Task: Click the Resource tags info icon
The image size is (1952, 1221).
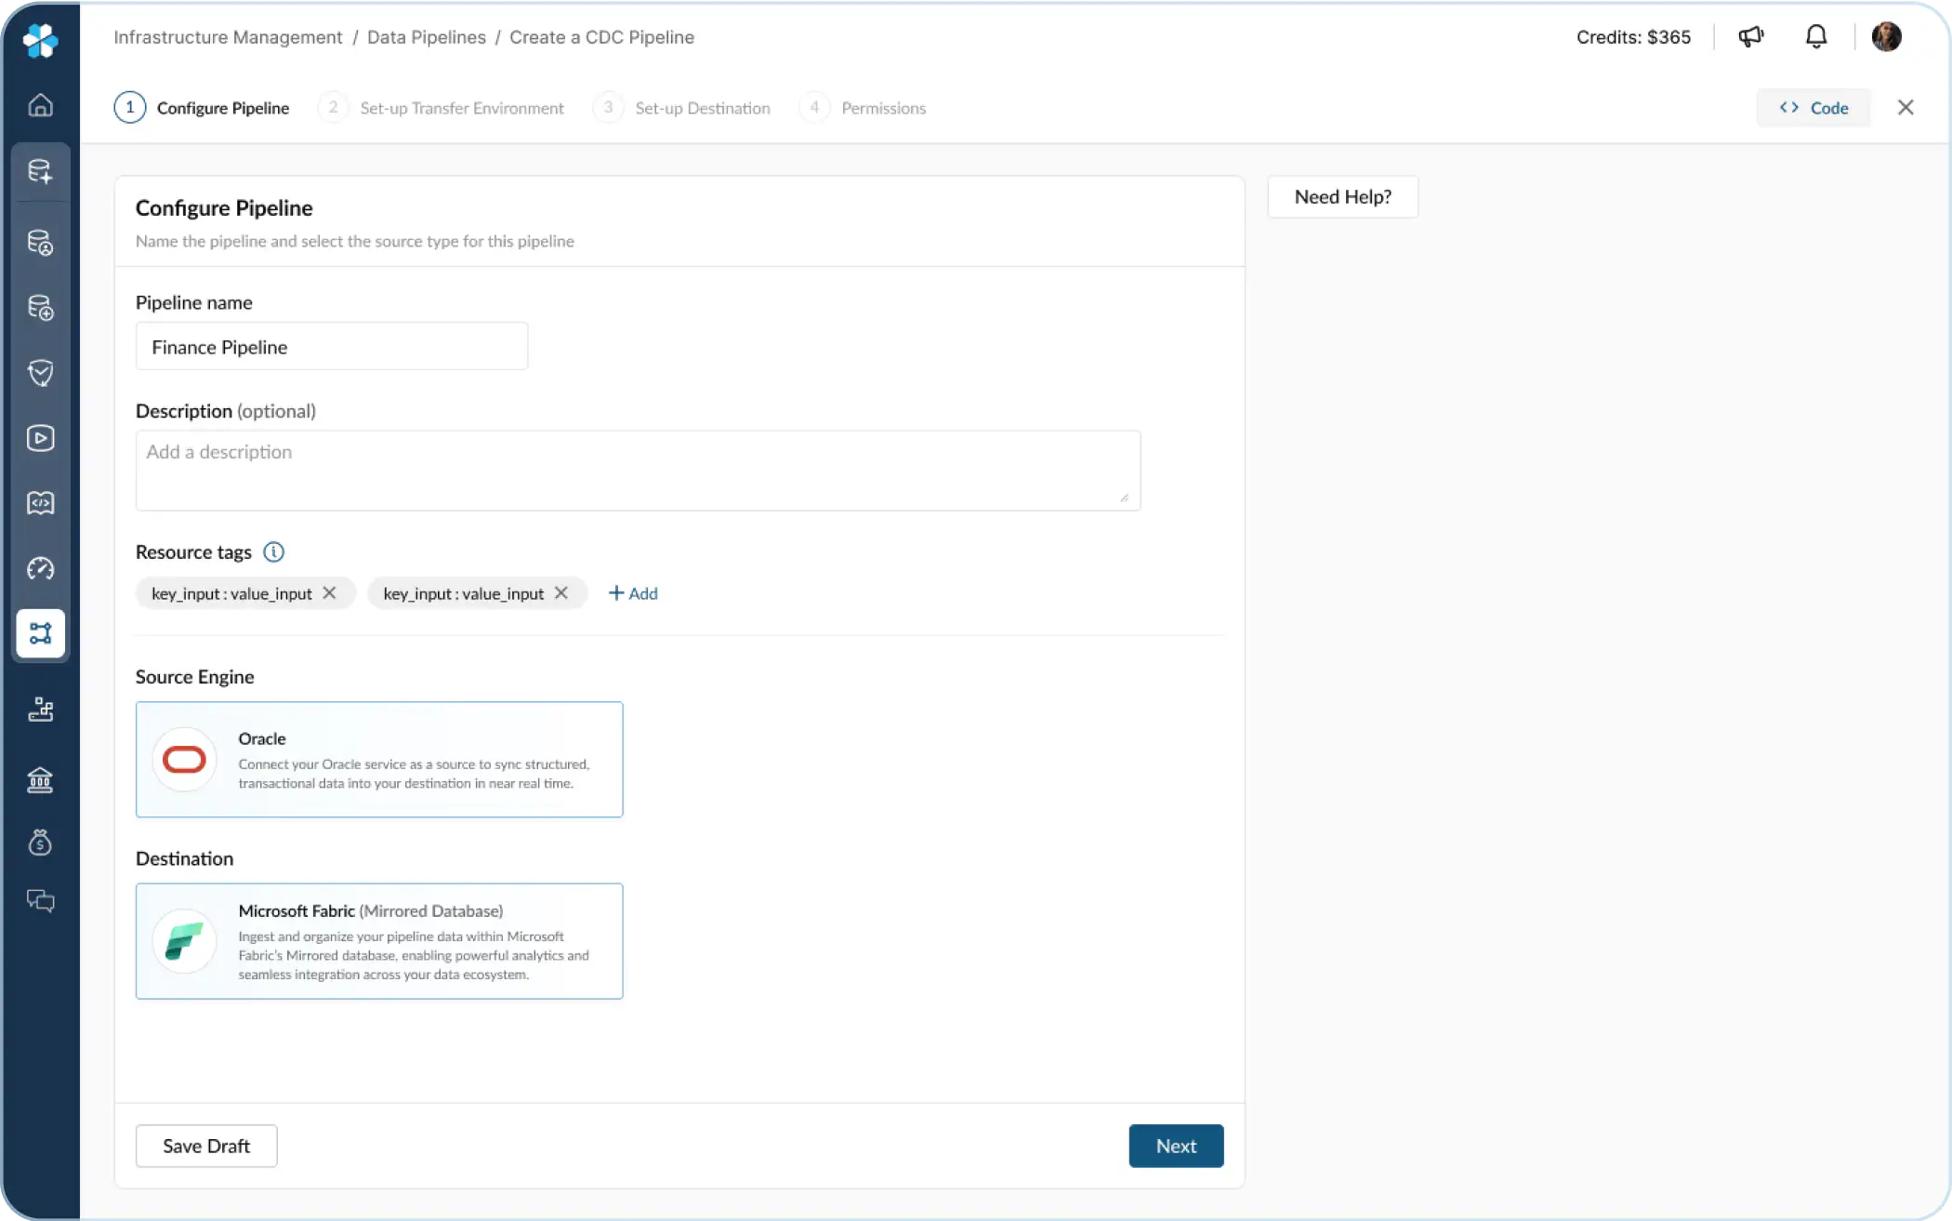Action: pyautogui.click(x=273, y=552)
